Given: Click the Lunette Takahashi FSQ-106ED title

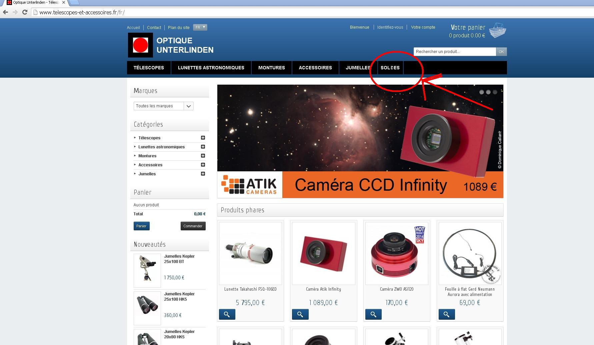Looking at the screenshot, I should tap(250, 289).
